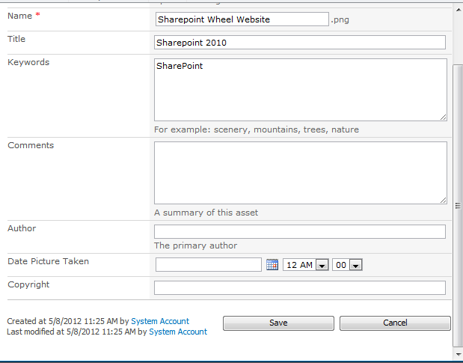Click the '.png' extension text
463x363 pixels.
pyautogui.click(x=340, y=19)
